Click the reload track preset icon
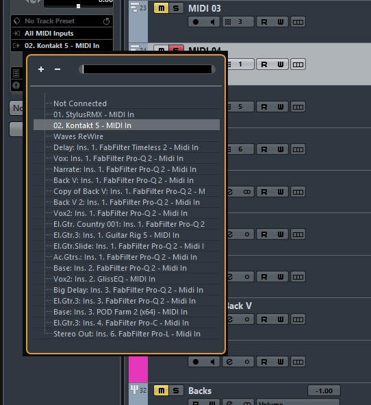This screenshot has width=371, height=405. point(106,21)
